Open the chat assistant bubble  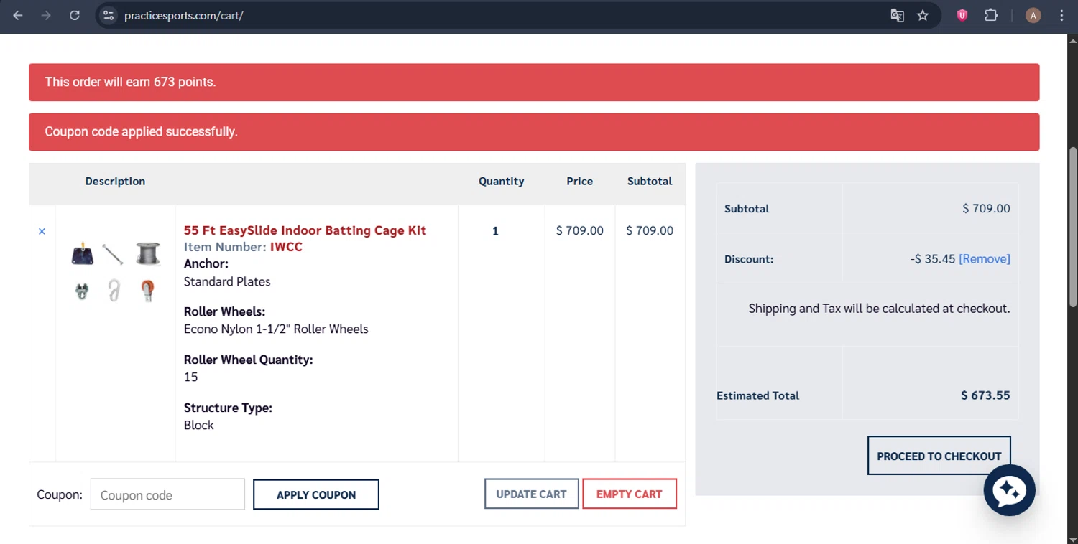1009,490
